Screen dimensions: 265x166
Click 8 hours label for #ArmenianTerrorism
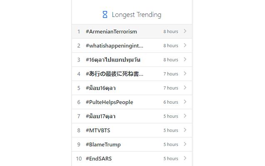tap(171, 32)
